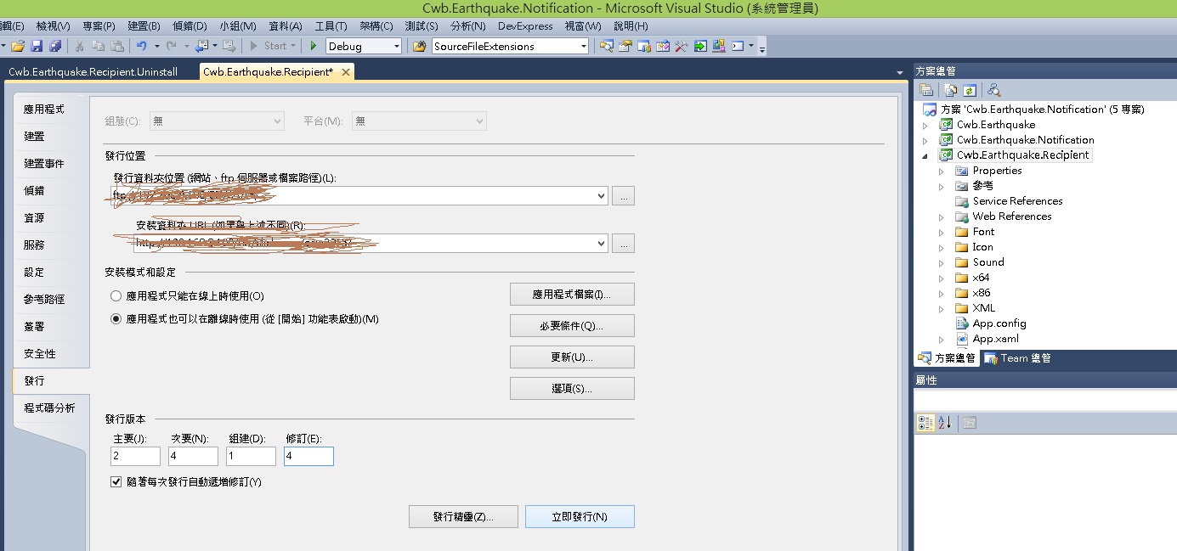Screen dimensions: 1177x551
Task: Switch to Cwb.Earthquake.Recipient.Uninstall tab
Action: click(93, 72)
